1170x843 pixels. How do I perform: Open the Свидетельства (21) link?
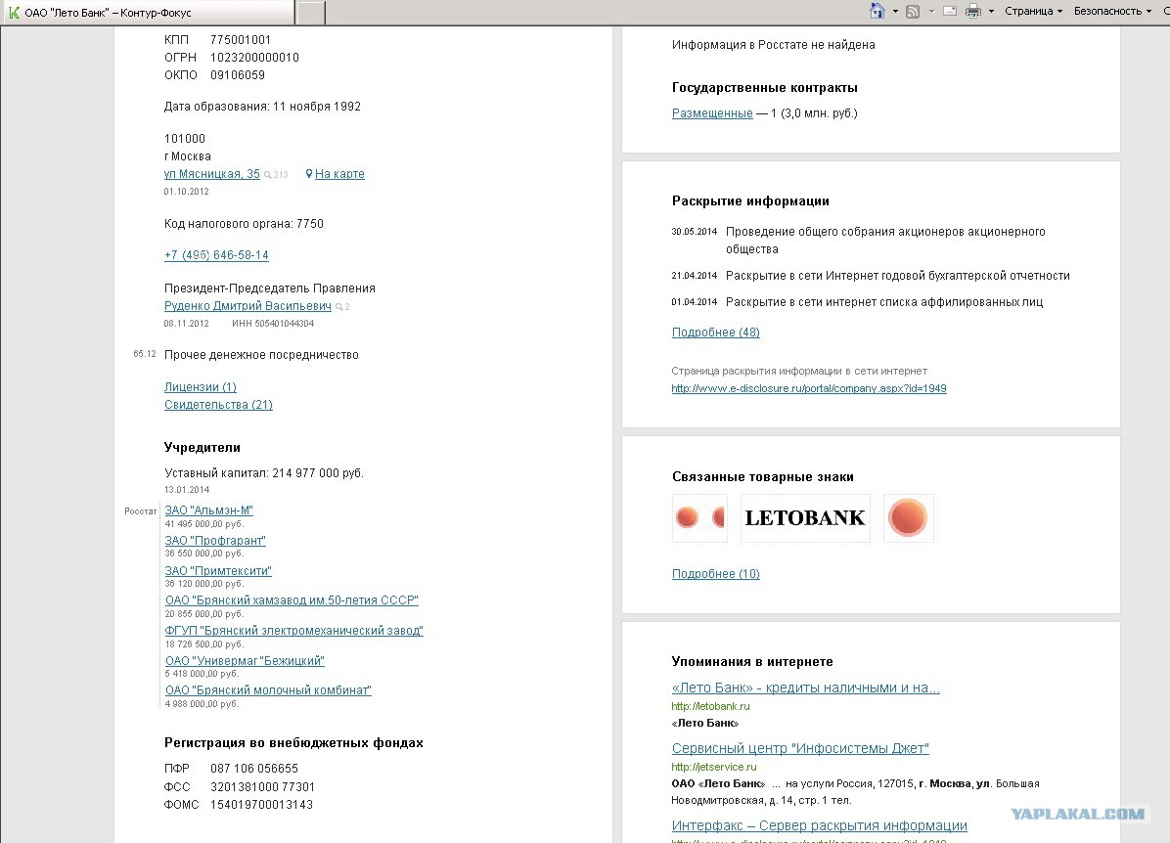[218, 405]
